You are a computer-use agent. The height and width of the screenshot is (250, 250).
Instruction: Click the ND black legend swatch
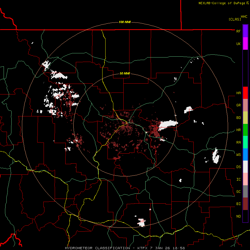pos(245,216)
